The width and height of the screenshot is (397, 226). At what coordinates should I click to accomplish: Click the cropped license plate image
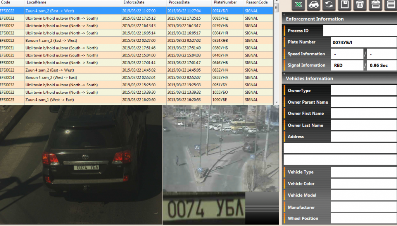point(204,208)
